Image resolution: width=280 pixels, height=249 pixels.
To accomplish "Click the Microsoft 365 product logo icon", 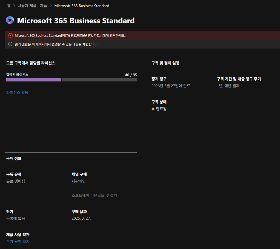I will click(x=10, y=20).
